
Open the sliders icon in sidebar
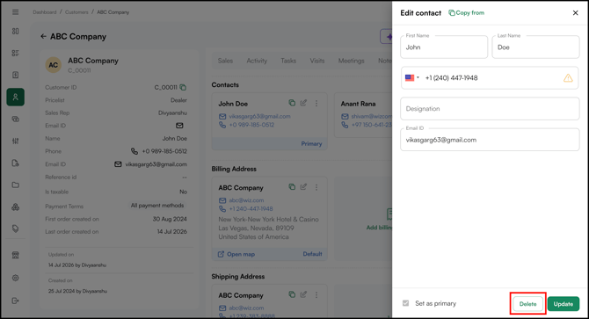coord(15,141)
